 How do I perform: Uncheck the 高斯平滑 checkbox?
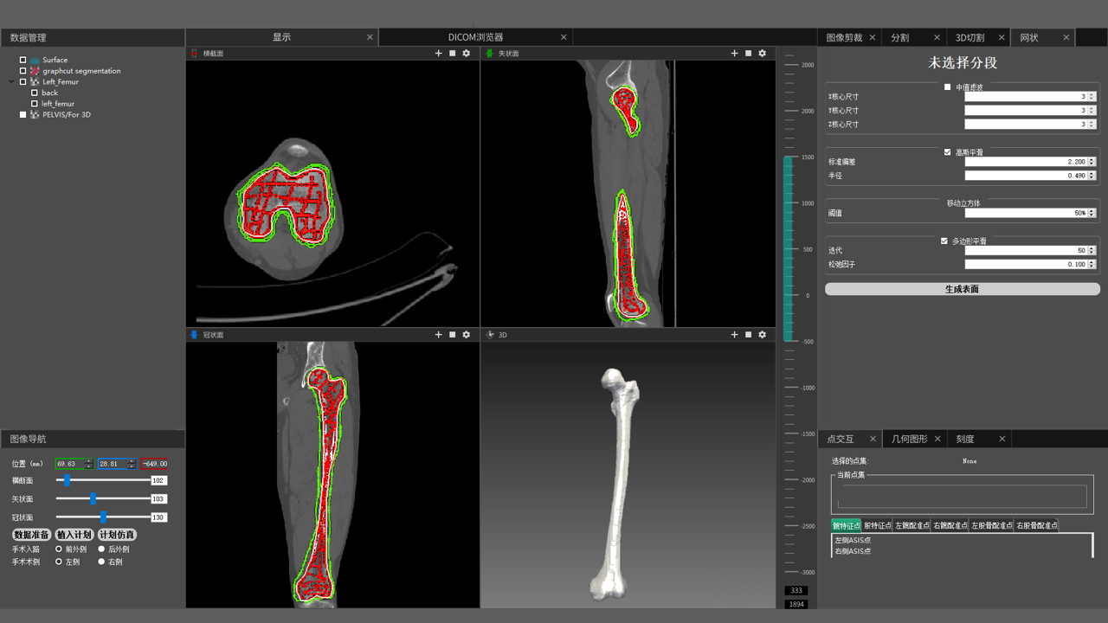point(947,152)
